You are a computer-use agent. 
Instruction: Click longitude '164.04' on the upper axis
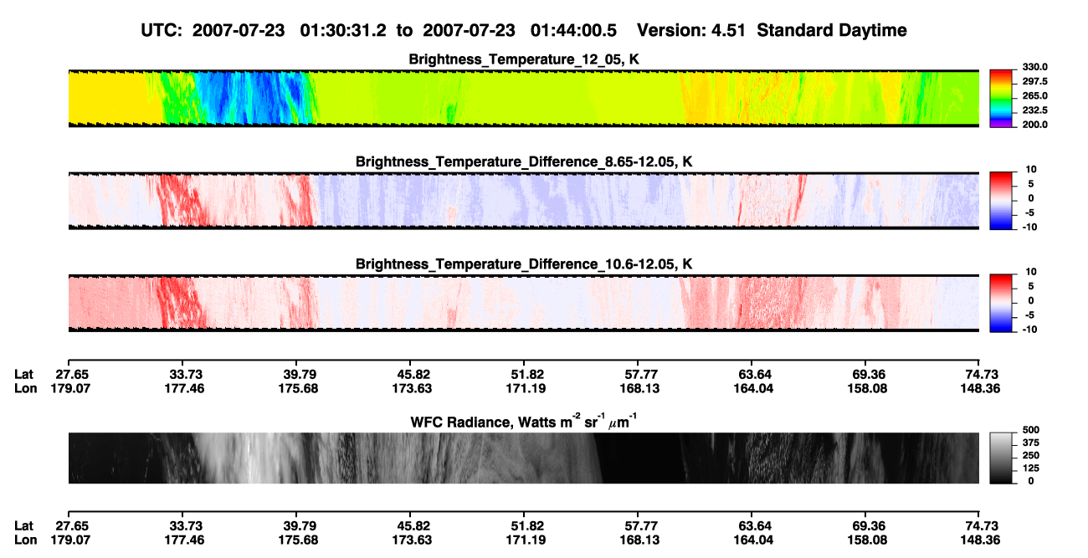click(755, 387)
